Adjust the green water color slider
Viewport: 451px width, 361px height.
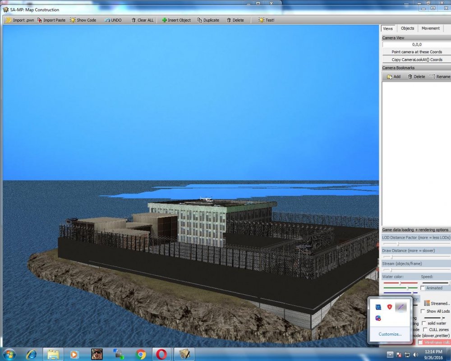400,288
